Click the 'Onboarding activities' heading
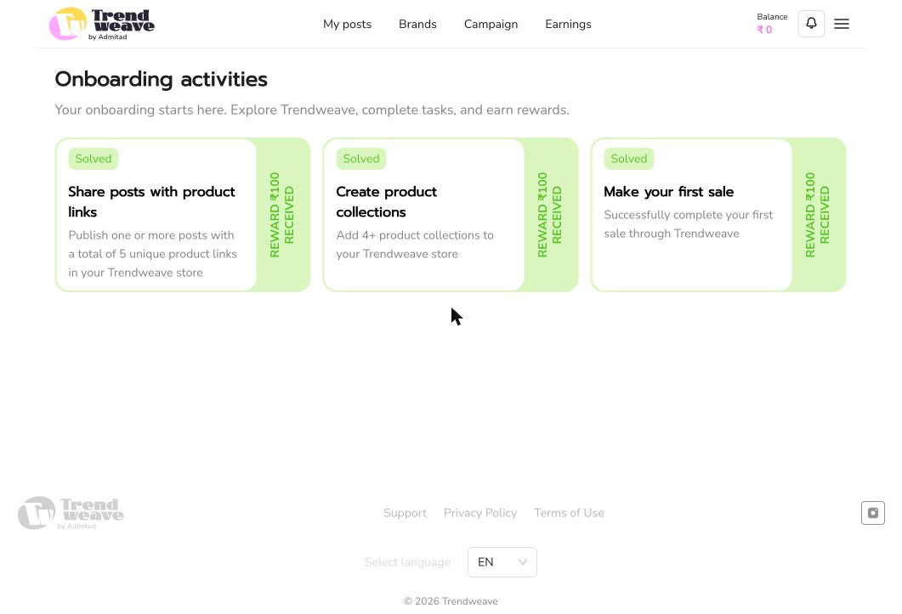902x614 pixels. 161,79
